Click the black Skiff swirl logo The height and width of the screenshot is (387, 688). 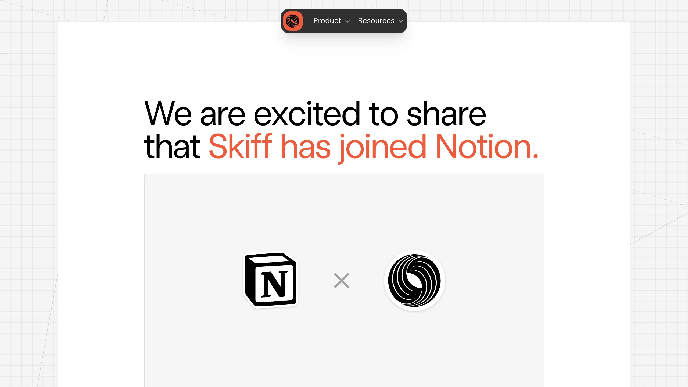click(414, 281)
